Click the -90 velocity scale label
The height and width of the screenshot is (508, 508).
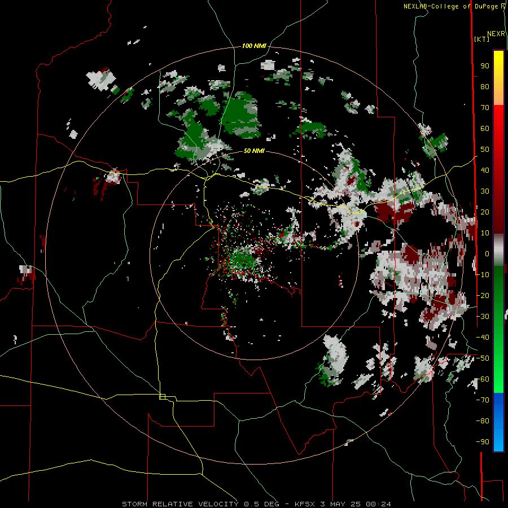(483, 442)
